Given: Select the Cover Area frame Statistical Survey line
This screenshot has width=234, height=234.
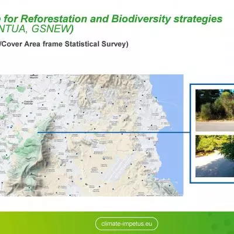Looking at the screenshot, I should click(x=64, y=44).
